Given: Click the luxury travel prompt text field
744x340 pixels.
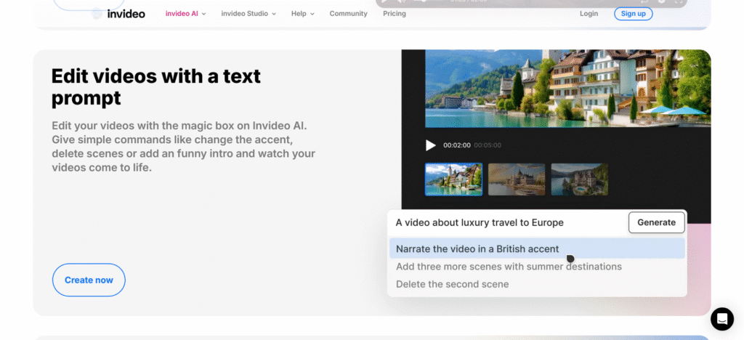Looking at the screenshot, I should tap(508, 222).
